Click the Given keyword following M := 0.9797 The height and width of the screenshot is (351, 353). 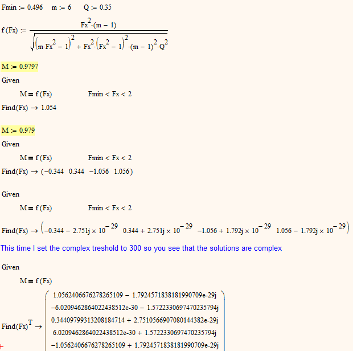click(x=10, y=80)
